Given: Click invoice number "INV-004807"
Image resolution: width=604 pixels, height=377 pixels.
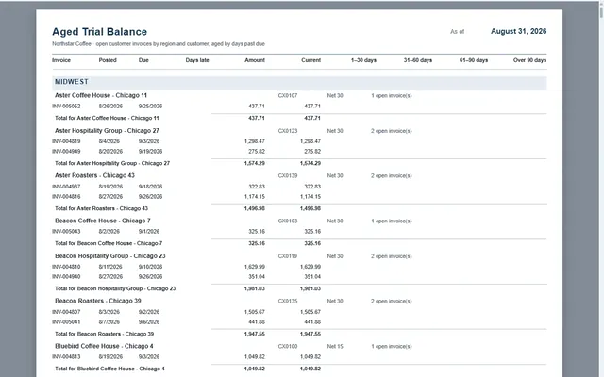Looking at the screenshot, I should [x=66, y=312].
